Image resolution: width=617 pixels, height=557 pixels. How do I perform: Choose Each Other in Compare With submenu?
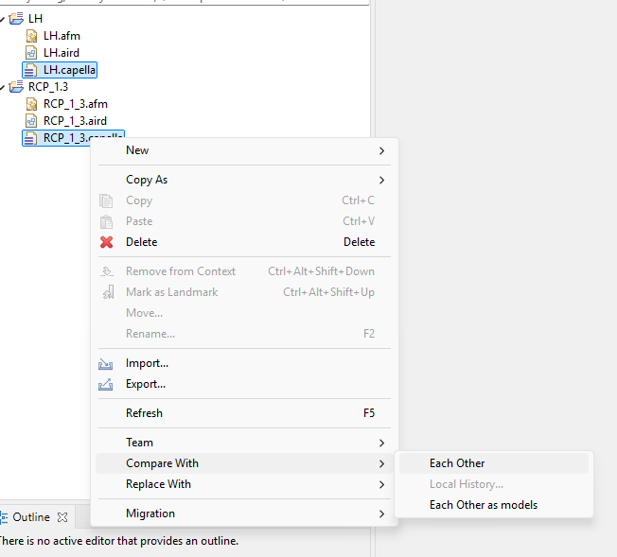[x=457, y=463]
